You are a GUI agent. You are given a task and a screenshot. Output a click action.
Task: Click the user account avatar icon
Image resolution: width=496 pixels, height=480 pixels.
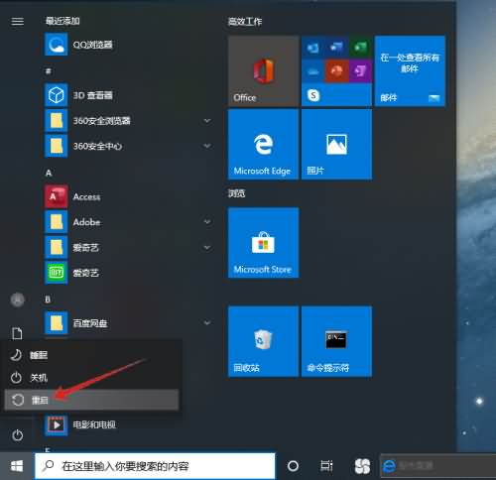pos(17,300)
